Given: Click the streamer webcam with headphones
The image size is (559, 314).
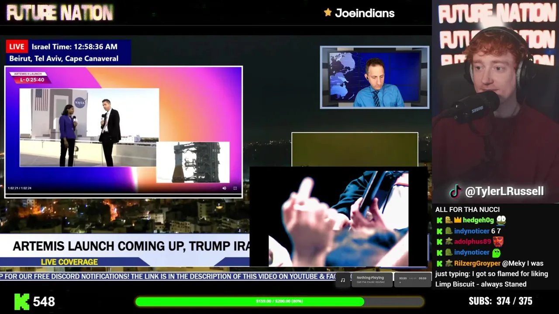Looking at the screenshot, I should tap(495, 101).
